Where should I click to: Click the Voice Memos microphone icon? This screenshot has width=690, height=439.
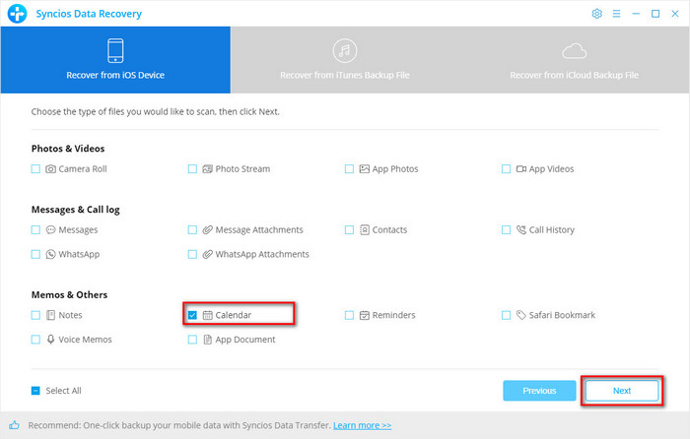click(50, 340)
